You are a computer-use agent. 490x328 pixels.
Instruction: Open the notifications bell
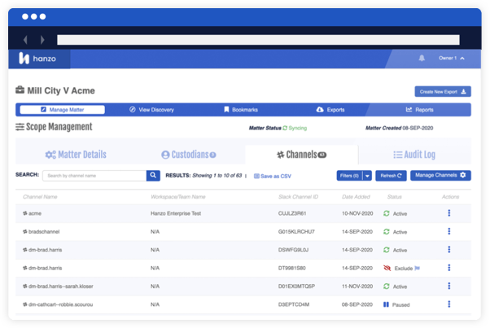coord(422,58)
